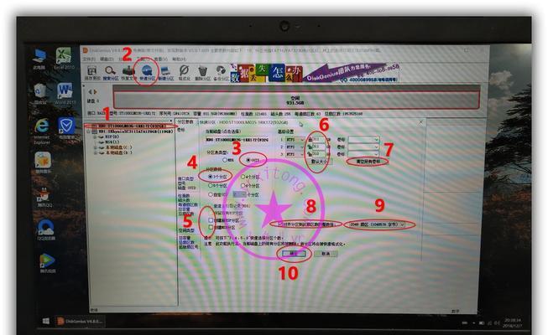Toggle the create new ESP partition checkbox

[x=211, y=220]
